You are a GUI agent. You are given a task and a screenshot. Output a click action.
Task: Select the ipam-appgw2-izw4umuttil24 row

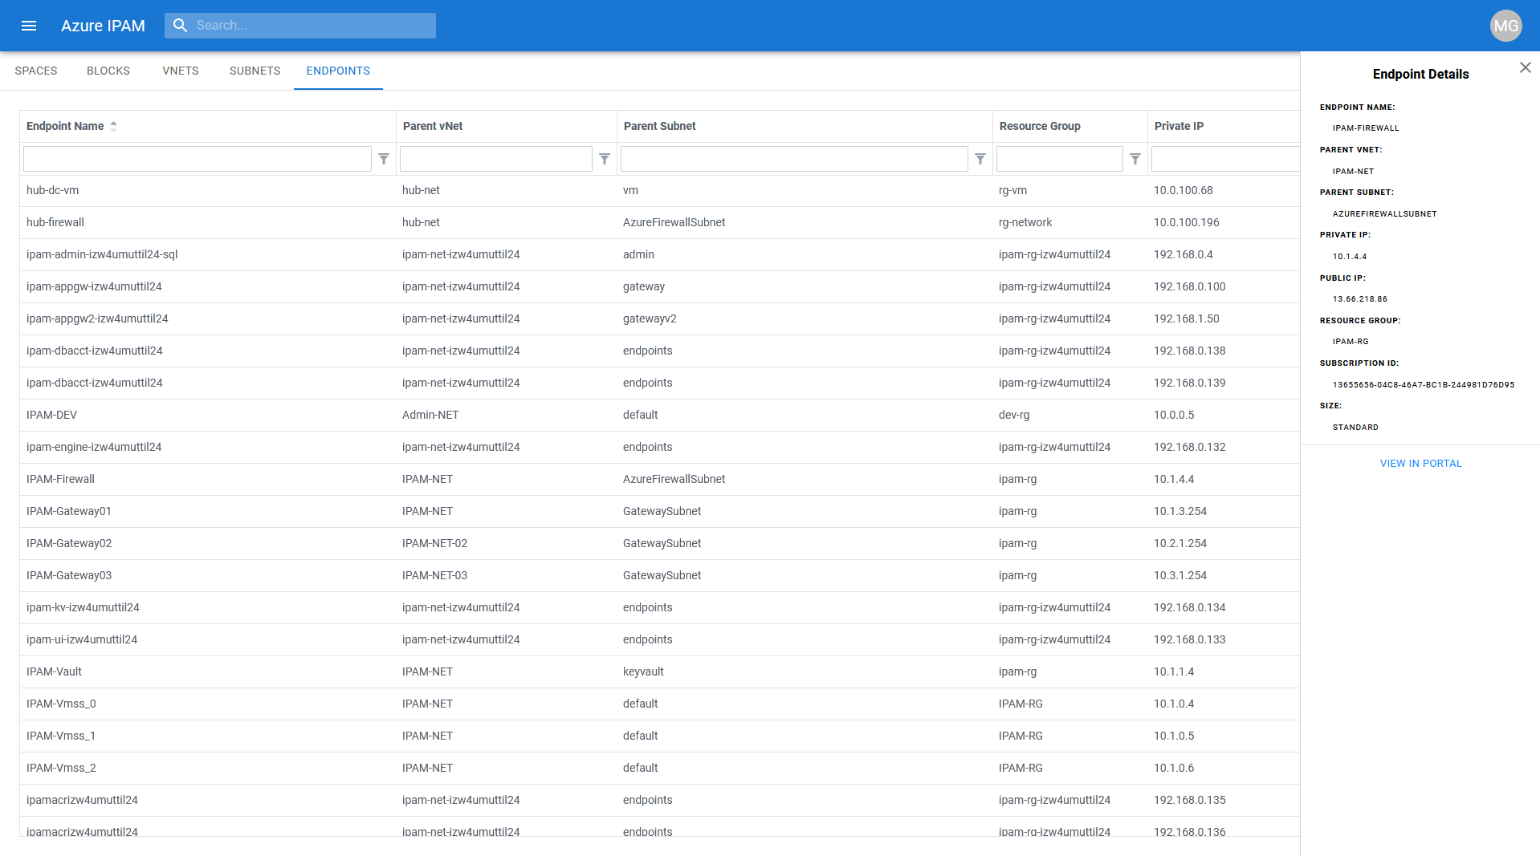click(x=659, y=318)
